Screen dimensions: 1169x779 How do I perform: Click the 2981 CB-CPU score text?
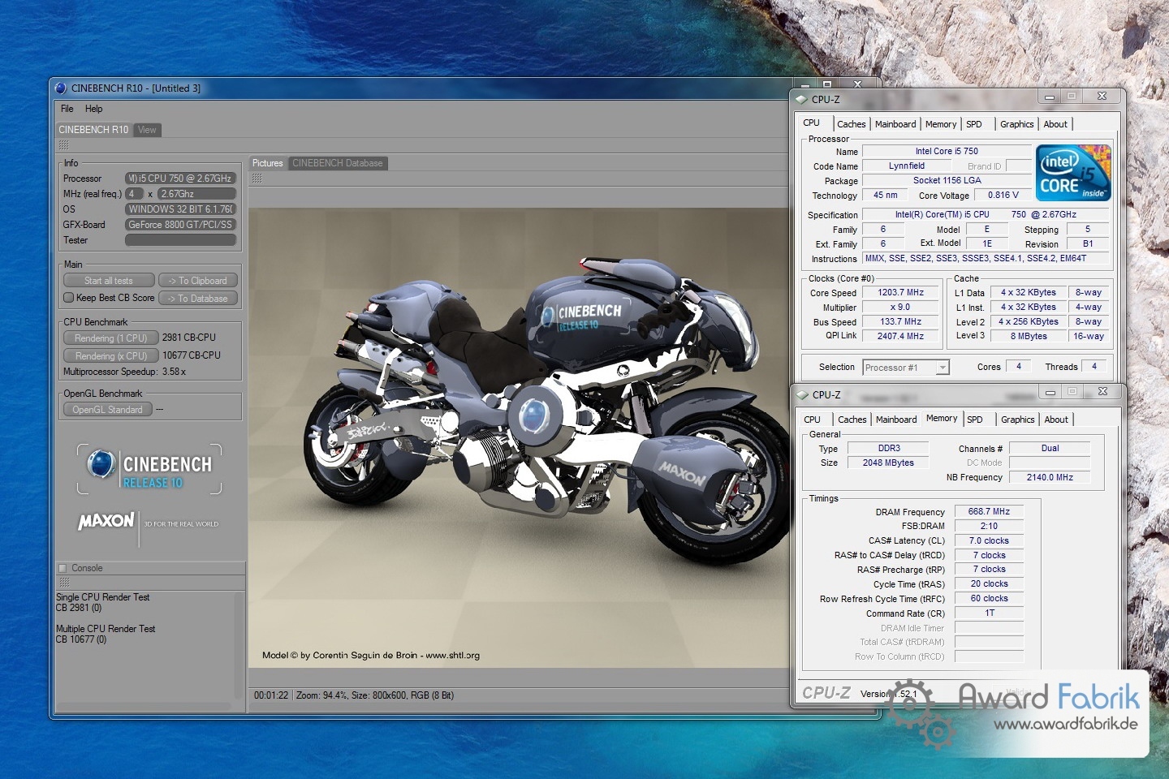[189, 338]
